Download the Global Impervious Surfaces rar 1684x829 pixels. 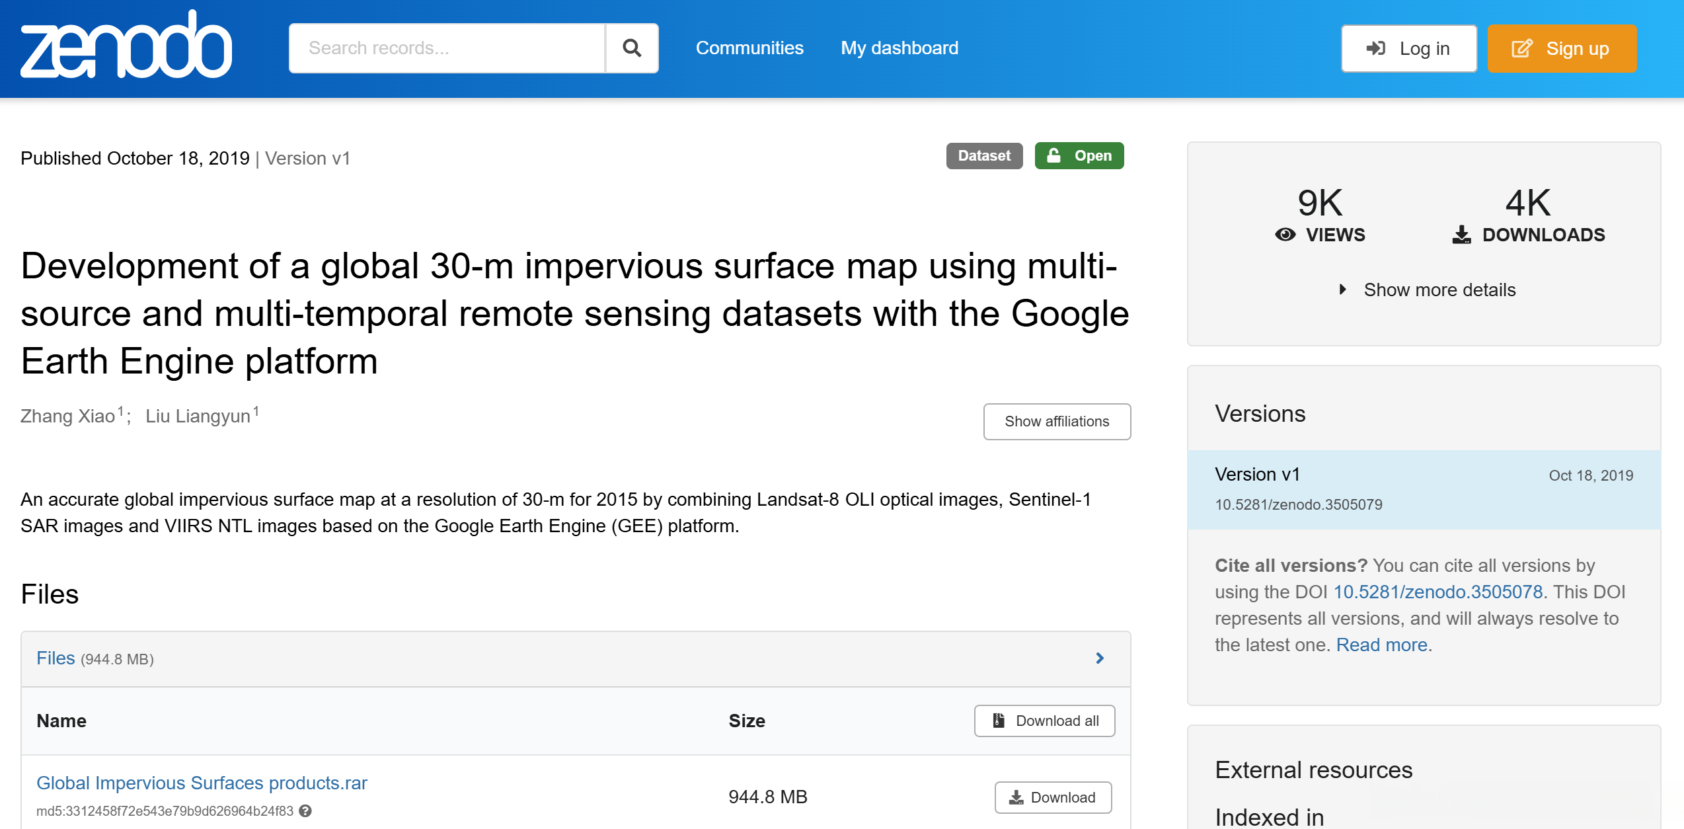tap(1052, 797)
